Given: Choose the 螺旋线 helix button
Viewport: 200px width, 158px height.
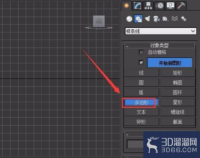Looking at the screenshot, I should [178, 112].
